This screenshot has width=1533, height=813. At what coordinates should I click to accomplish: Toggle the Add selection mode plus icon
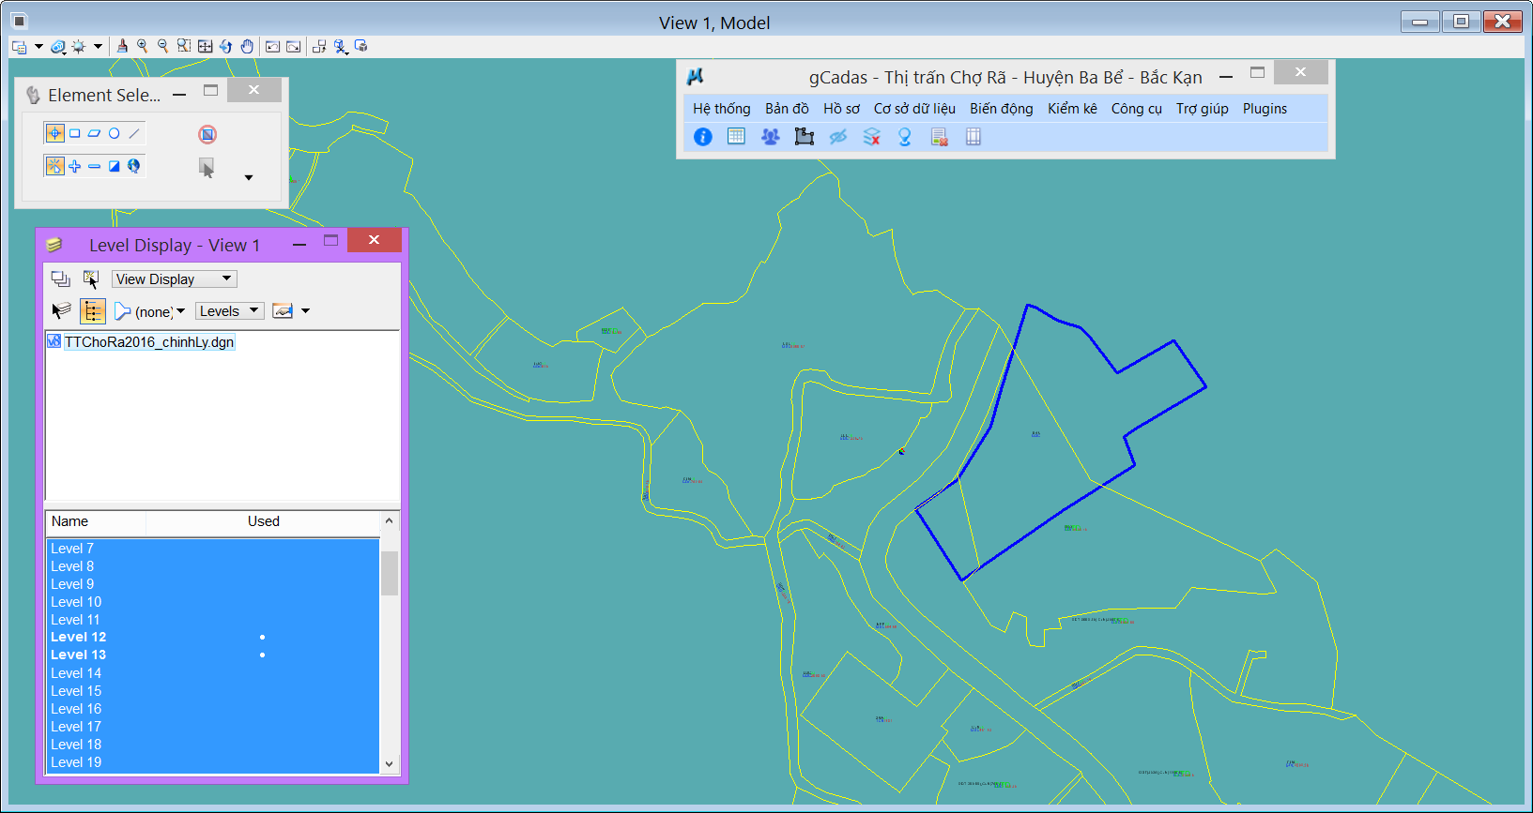click(75, 166)
